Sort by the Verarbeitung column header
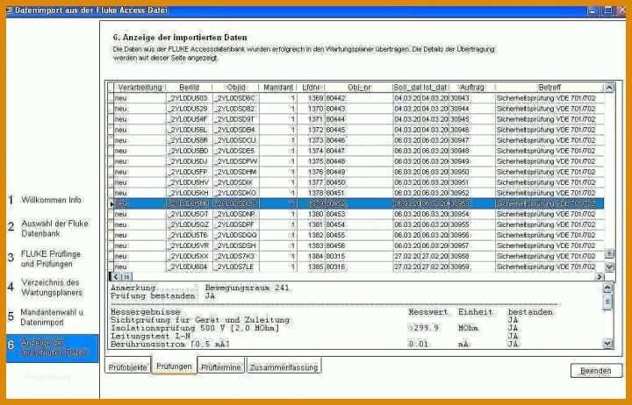This screenshot has width=632, height=405. coord(140,88)
